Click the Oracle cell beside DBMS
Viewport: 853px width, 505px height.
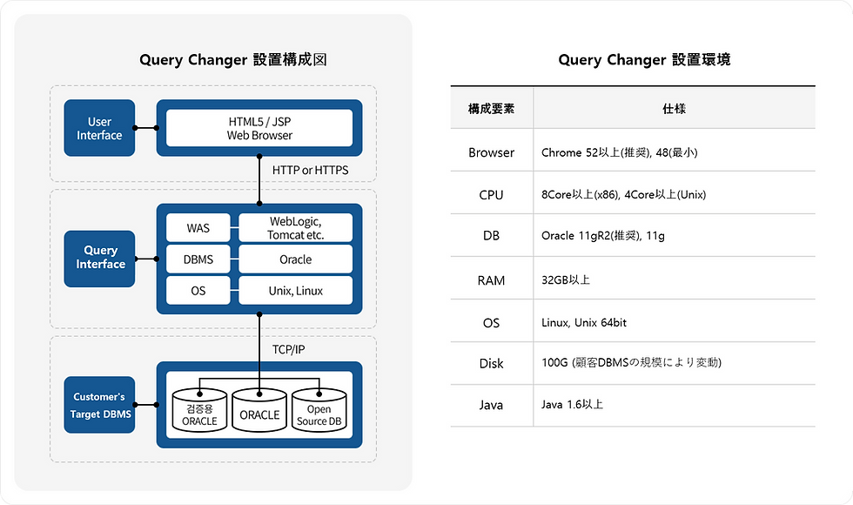coord(295,259)
